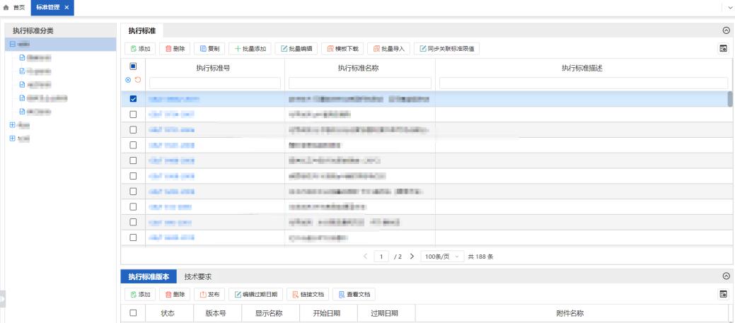The image size is (735, 323).
Task: Click the 批量导入 button
Action: [x=388, y=49]
